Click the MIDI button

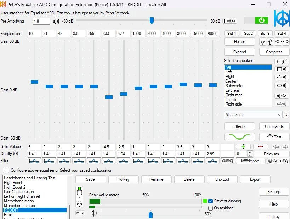pos(80,213)
